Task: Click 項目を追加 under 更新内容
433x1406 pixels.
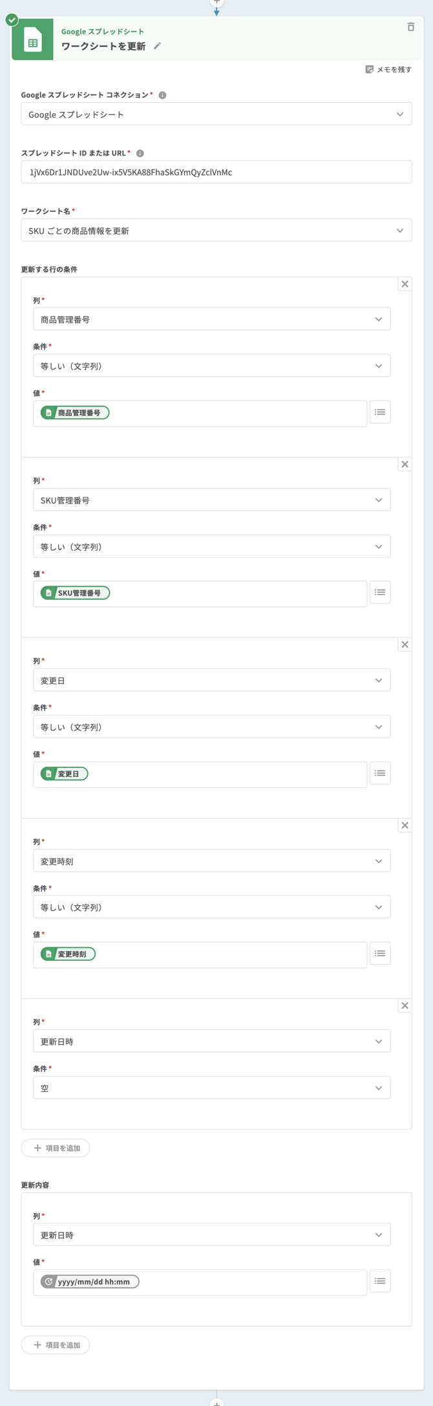Action: click(56, 1345)
